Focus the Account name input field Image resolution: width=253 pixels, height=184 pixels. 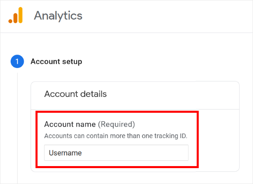[x=116, y=153]
